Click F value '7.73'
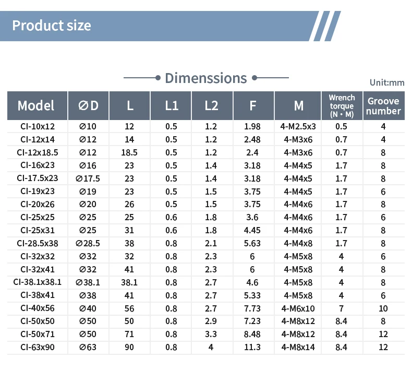This screenshot has width=412, height=370. [x=252, y=308]
